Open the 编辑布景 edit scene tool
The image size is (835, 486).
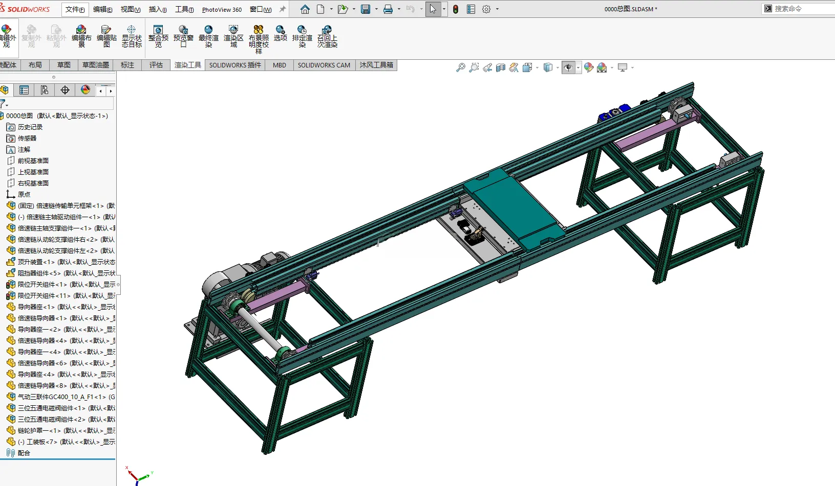(x=81, y=36)
